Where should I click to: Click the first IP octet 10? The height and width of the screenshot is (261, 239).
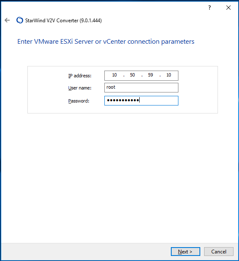(114, 75)
